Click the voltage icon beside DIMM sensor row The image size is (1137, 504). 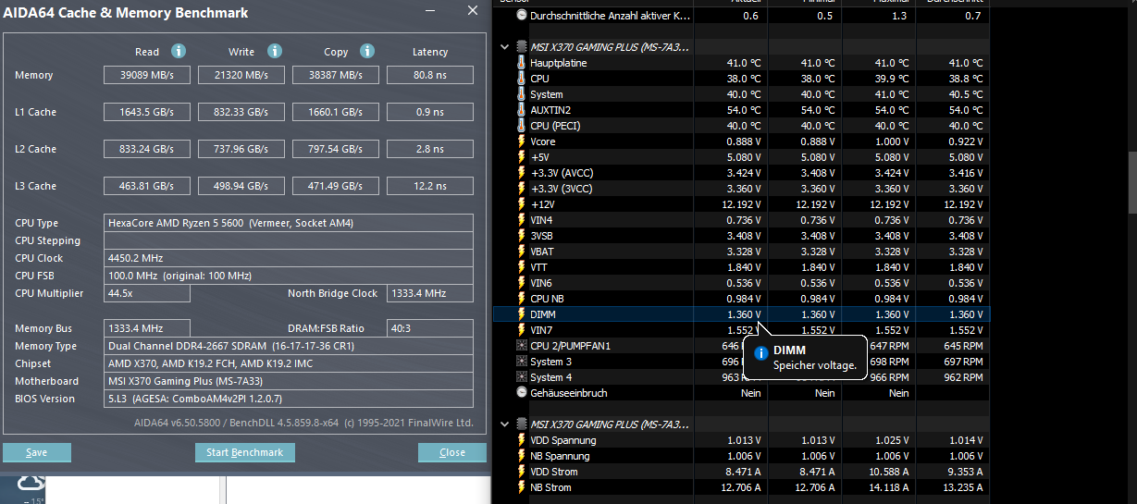pos(521,314)
